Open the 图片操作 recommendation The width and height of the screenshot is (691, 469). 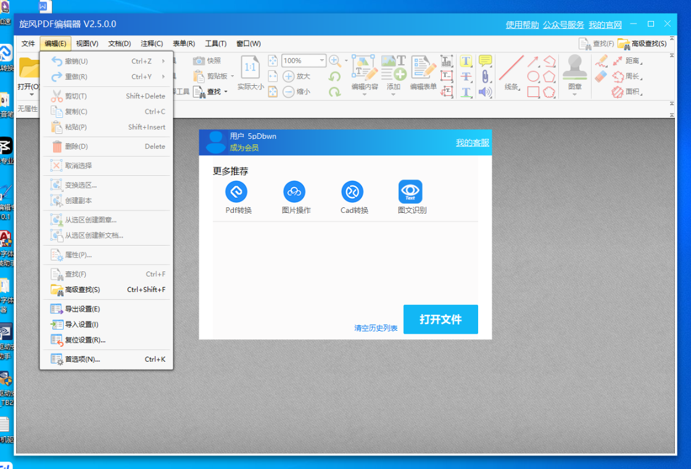click(x=296, y=197)
